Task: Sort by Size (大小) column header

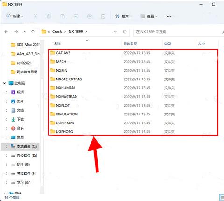Action: pos(201,43)
